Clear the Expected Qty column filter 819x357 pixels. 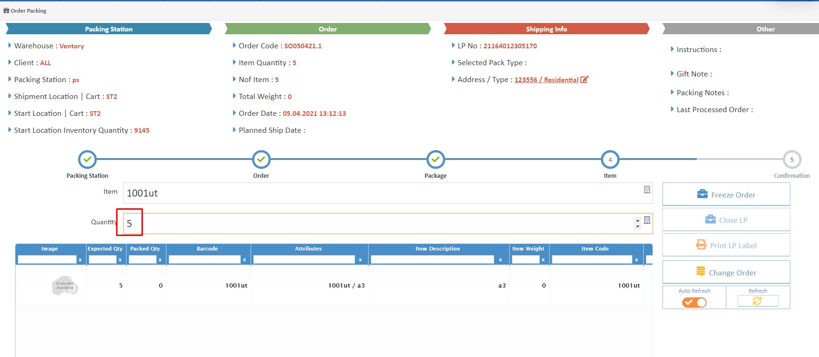[x=120, y=260]
